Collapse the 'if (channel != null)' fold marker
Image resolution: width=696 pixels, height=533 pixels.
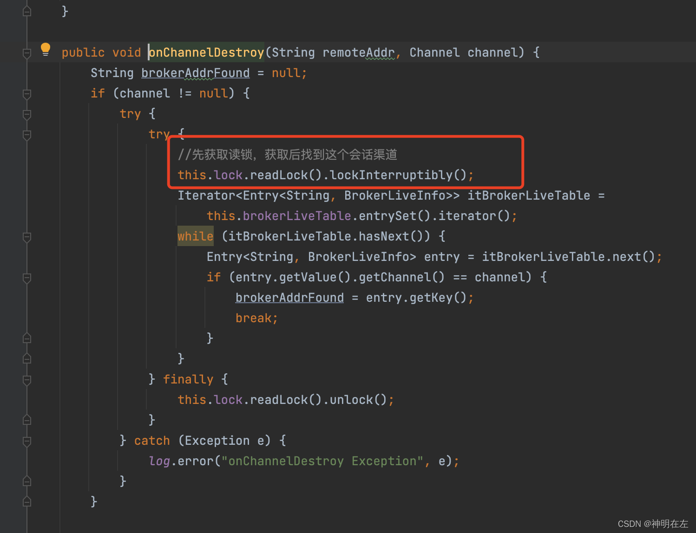[27, 94]
